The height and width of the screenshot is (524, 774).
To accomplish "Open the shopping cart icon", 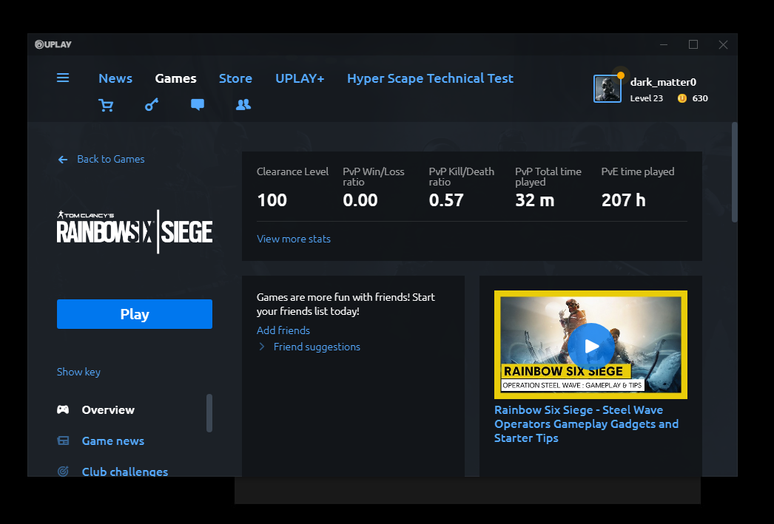I will (106, 105).
